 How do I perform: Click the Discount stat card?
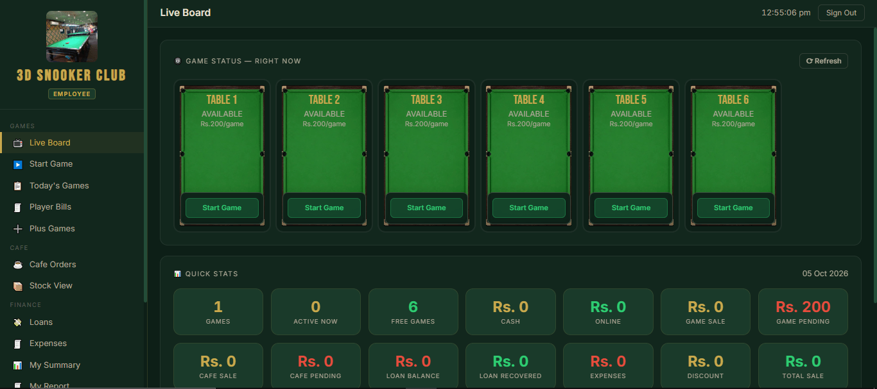(706, 366)
